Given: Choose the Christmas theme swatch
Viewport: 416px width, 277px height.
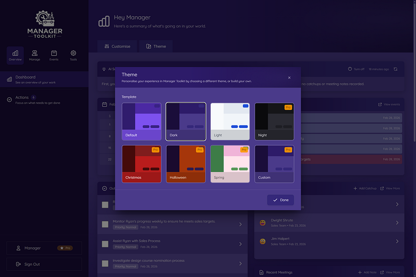Looking at the screenshot, I should 141,163.
